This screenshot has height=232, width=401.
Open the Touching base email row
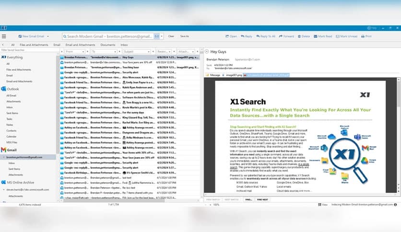[x=130, y=68]
